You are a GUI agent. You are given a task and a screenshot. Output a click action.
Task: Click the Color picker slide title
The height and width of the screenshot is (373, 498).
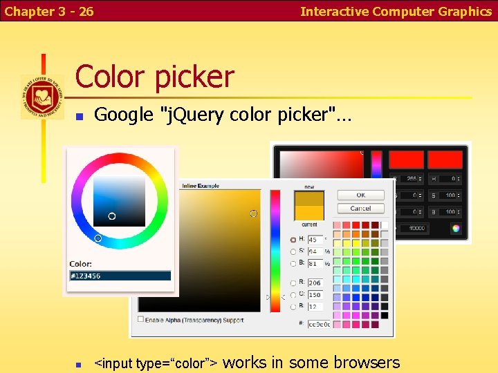[x=155, y=77]
